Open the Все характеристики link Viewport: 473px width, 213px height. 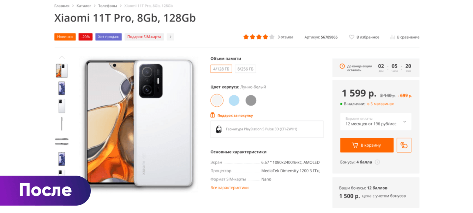click(229, 188)
